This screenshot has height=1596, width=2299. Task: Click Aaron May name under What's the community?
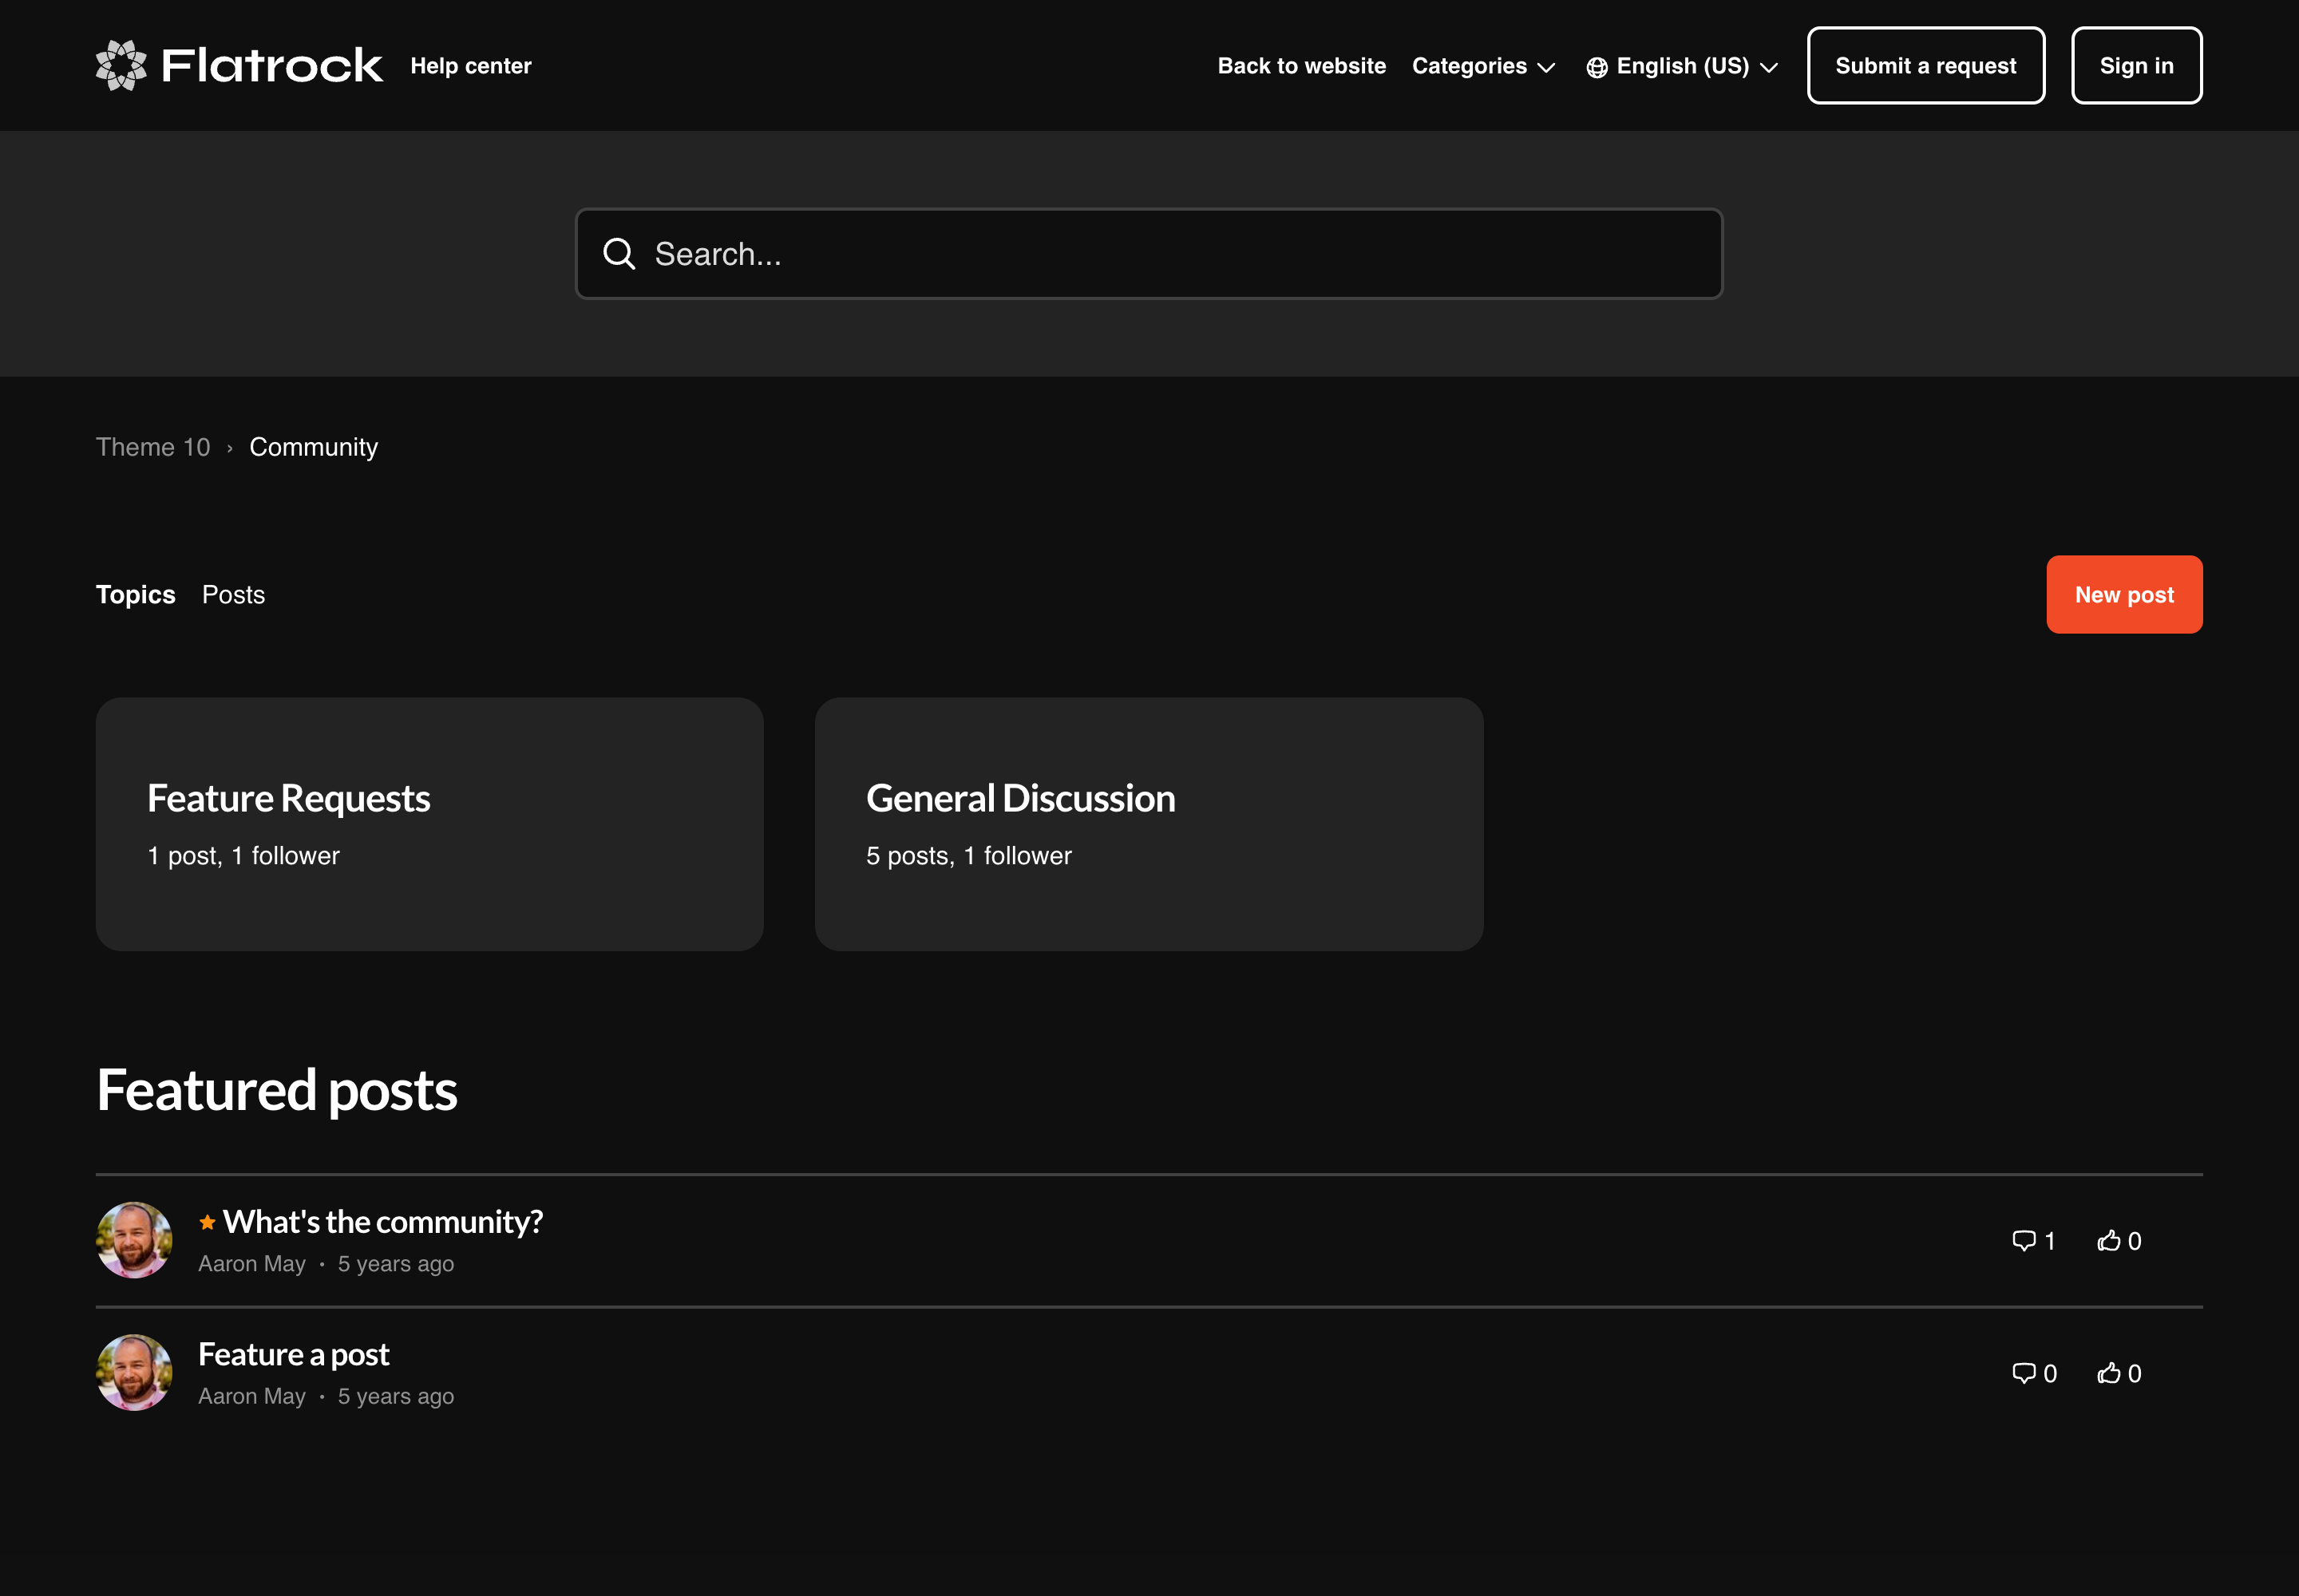coord(252,1264)
